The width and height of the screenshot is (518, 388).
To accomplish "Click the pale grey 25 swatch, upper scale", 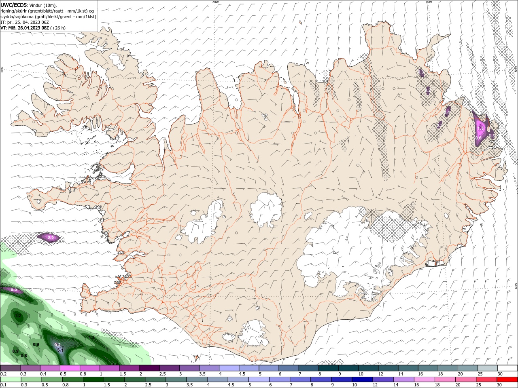I will 488,368.
